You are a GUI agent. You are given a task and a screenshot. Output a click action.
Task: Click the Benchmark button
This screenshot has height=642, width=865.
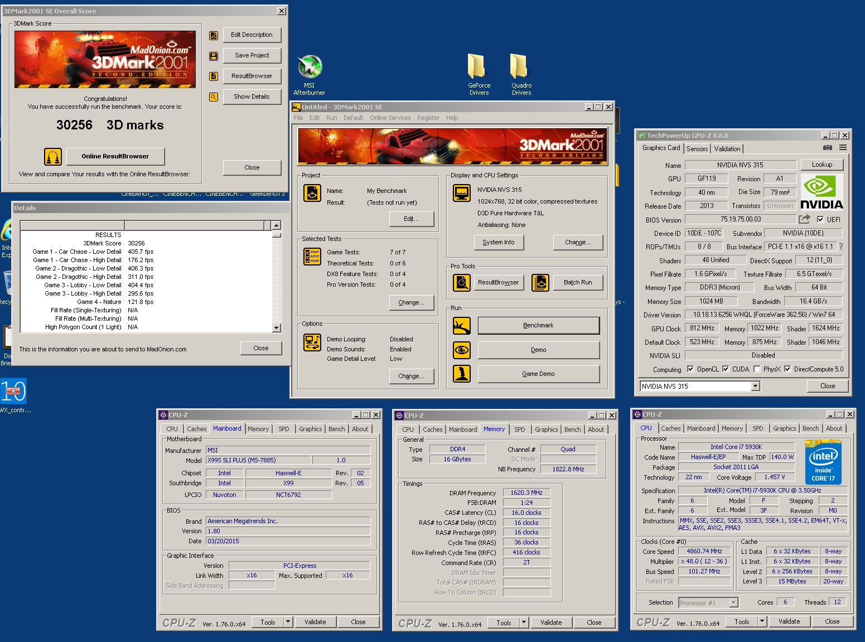538,325
